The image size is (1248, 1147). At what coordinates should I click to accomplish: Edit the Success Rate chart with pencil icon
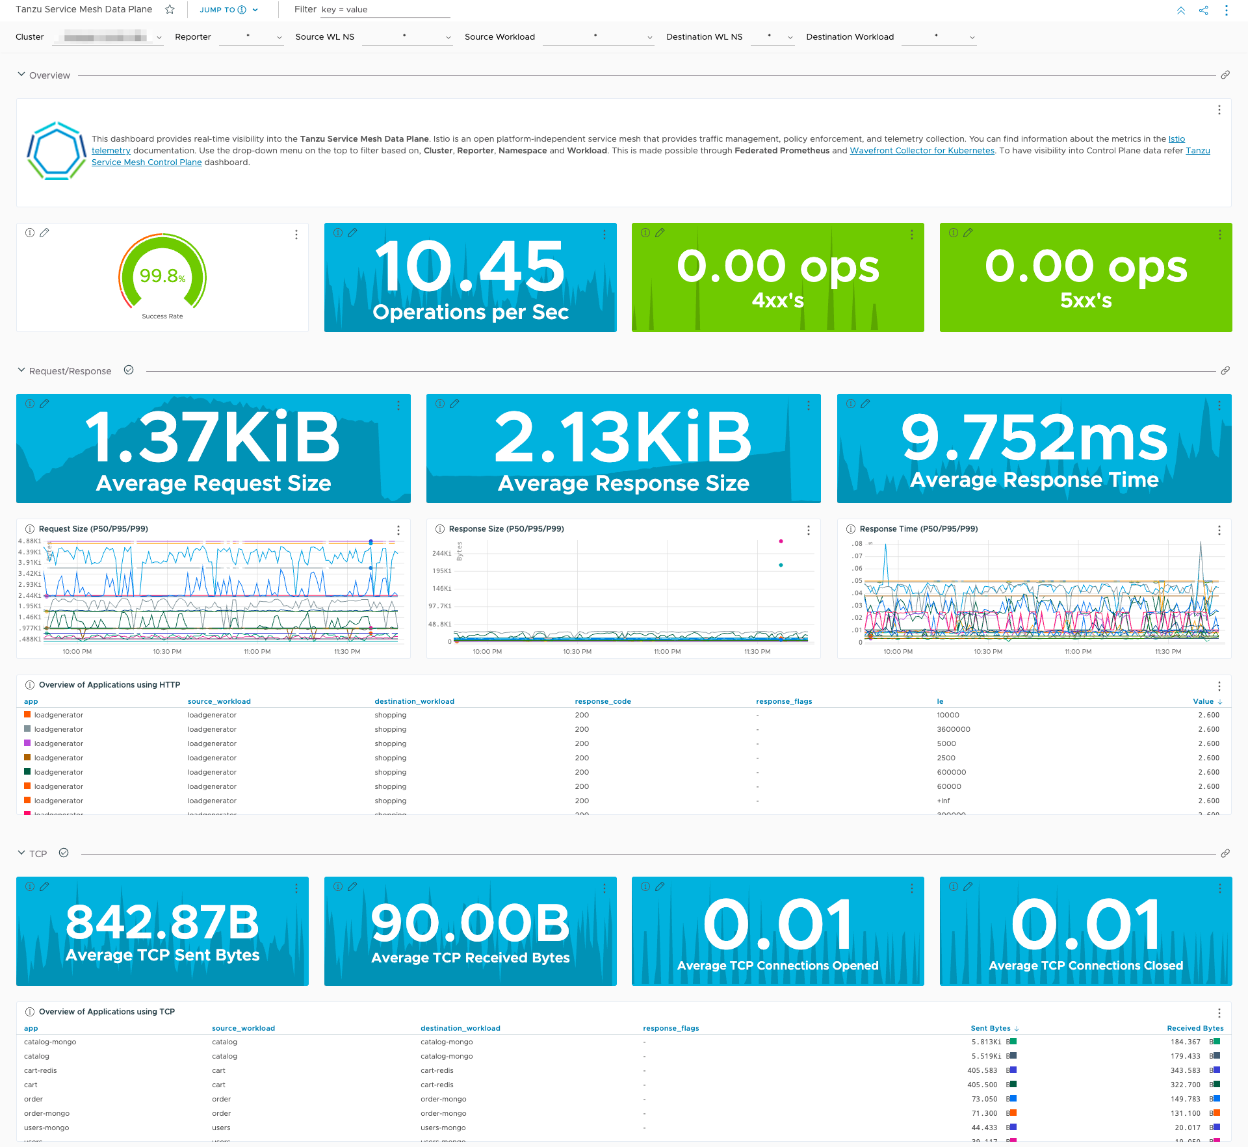[44, 233]
